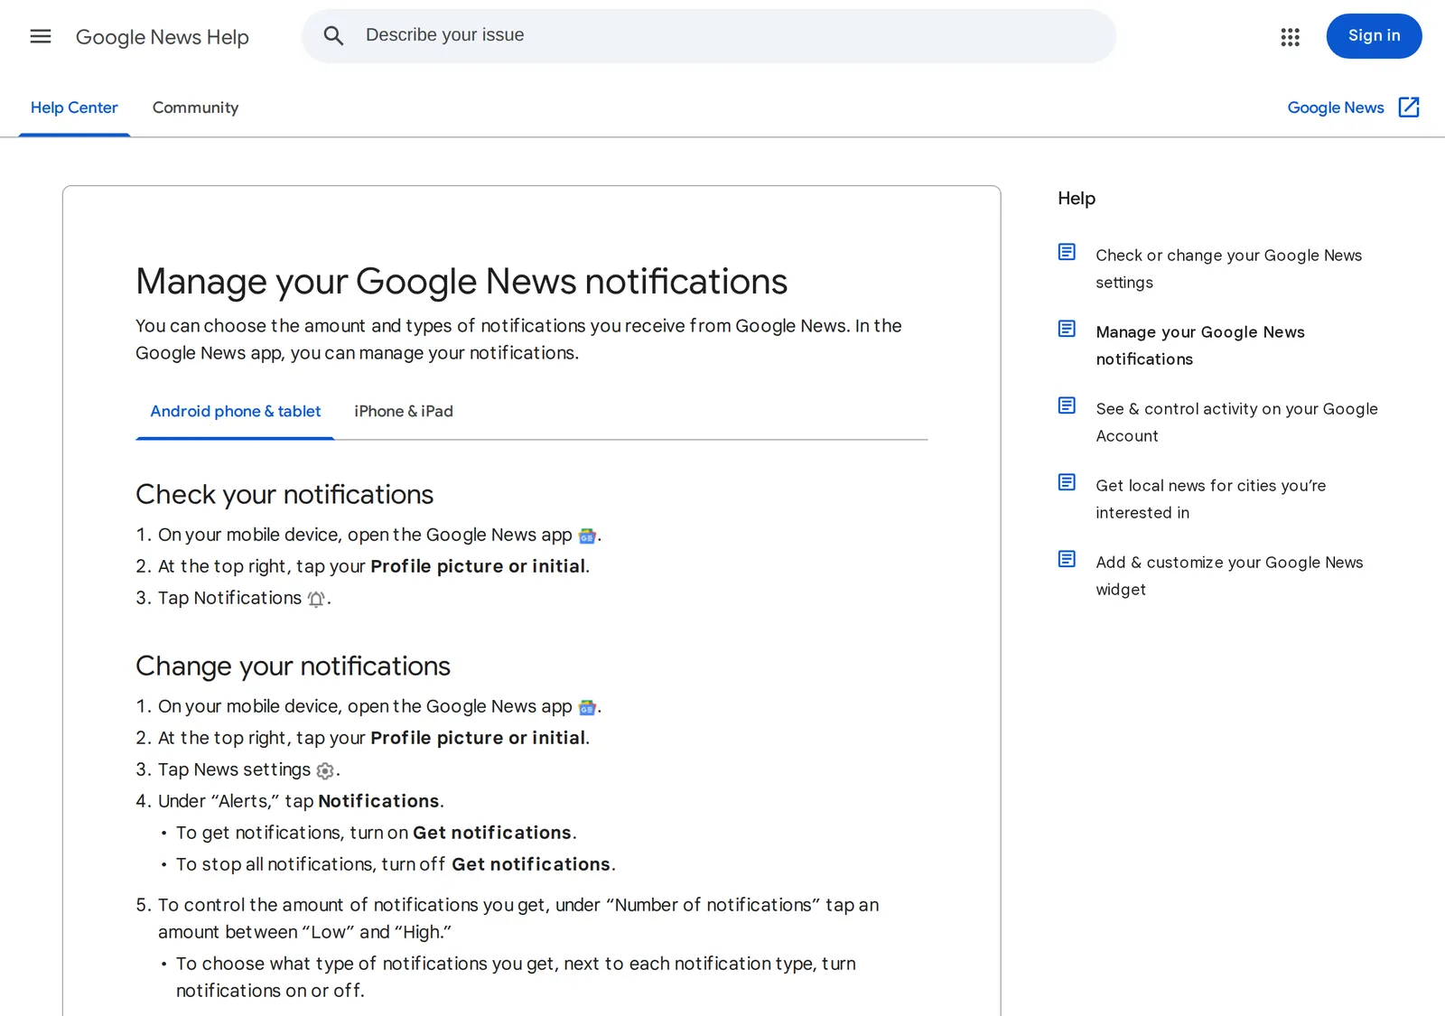Screen dimensions: 1445x1016
Task: Open the Google News link at top right
Action: (x=1336, y=107)
